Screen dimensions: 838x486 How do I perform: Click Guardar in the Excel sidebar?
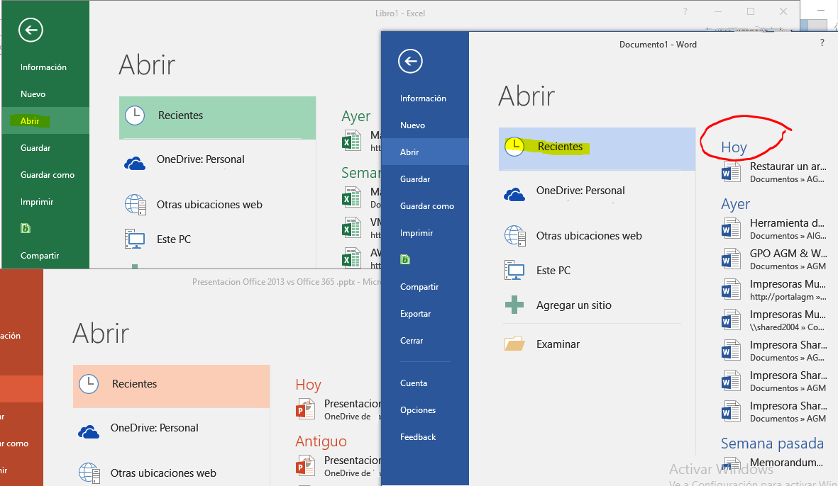tap(35, 148)
